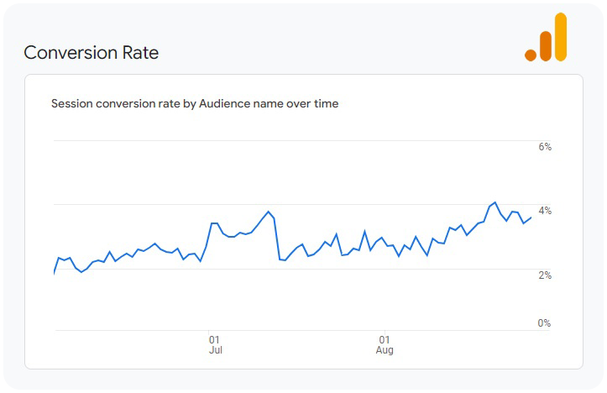This screenshot has height=393, width=607.
Task: Click the 0% y-axis label
Action: click(545, 323)
